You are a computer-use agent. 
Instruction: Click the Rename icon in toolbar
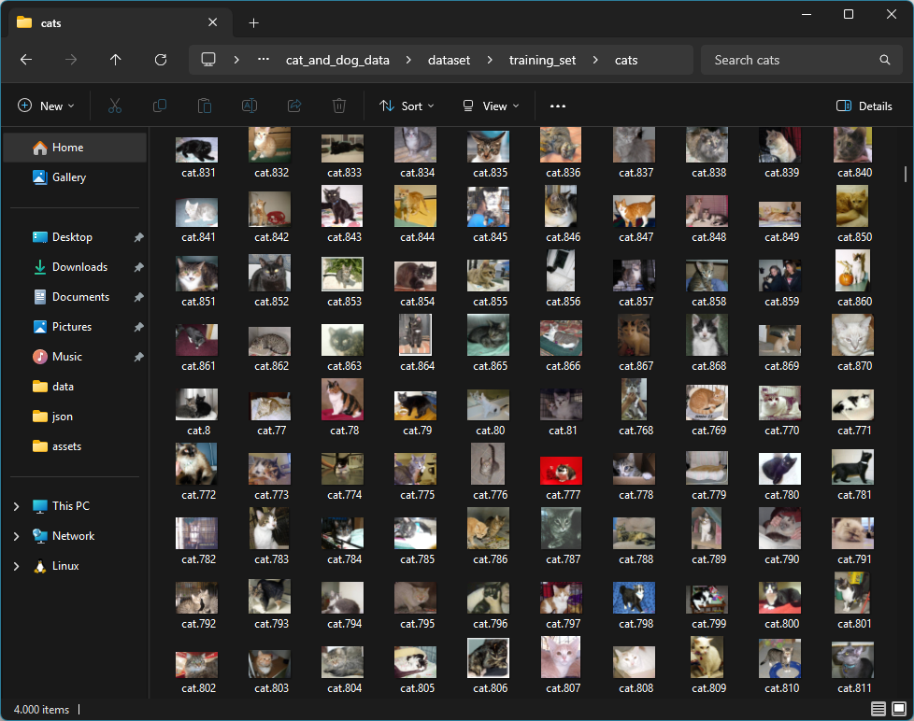click(x=250, y=106)
